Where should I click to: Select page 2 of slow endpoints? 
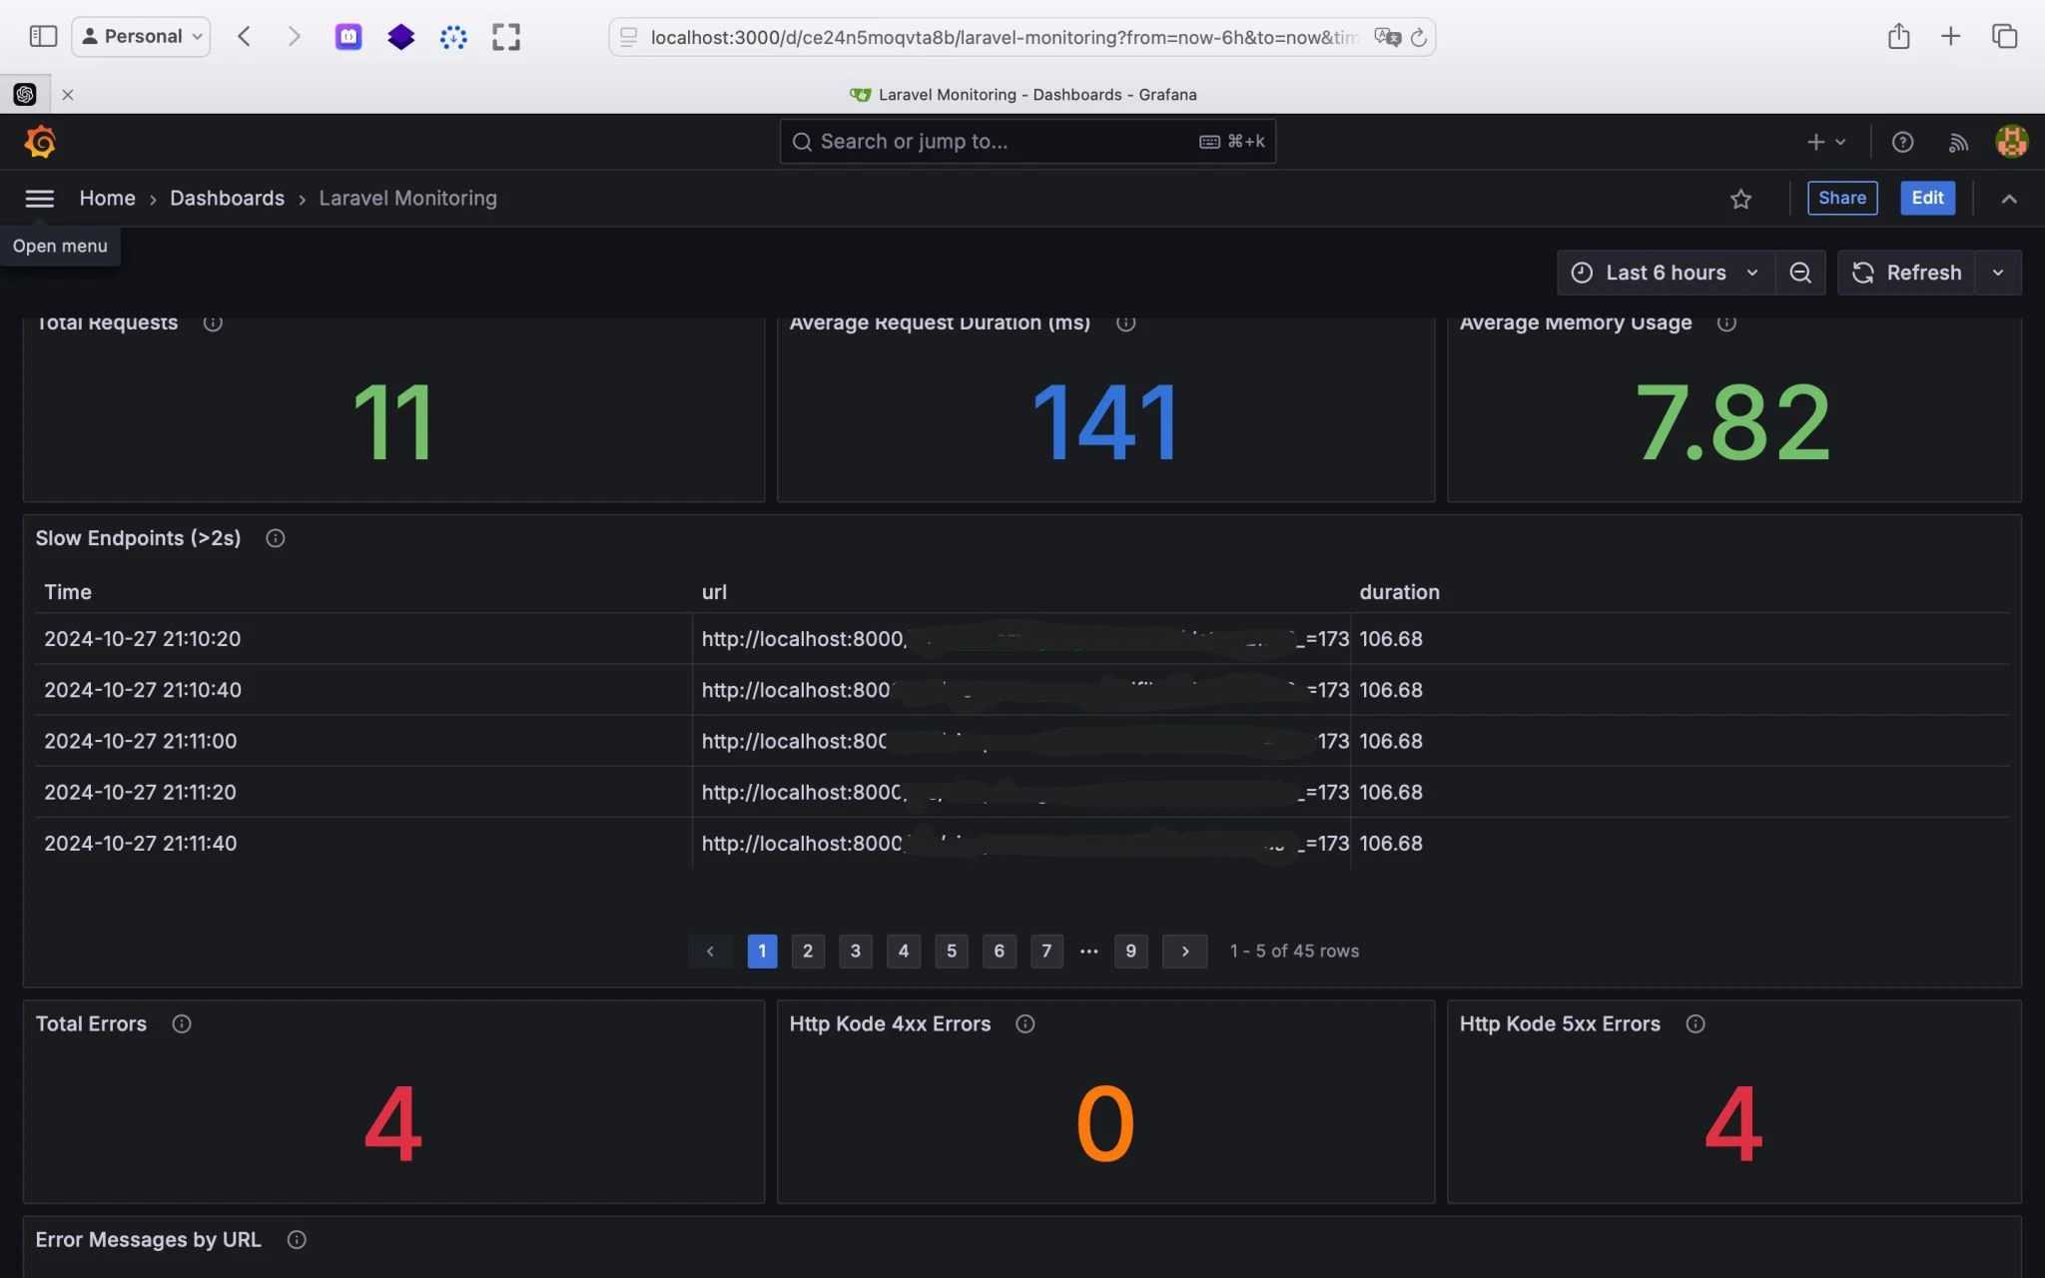(x=808, y=950)
